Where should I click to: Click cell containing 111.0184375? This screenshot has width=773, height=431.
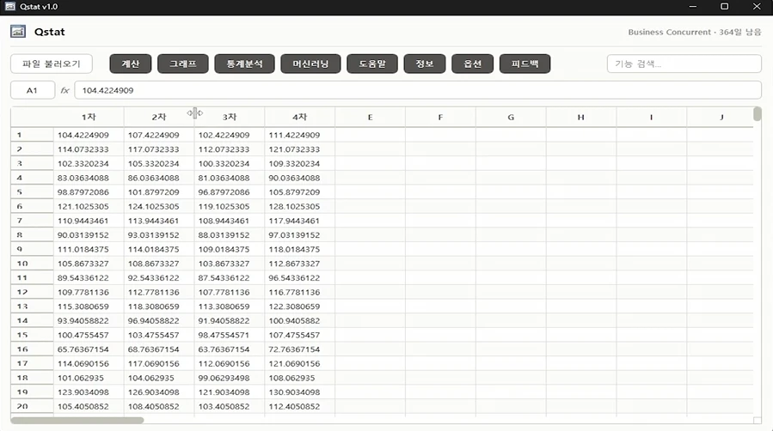tap(89, 249)
